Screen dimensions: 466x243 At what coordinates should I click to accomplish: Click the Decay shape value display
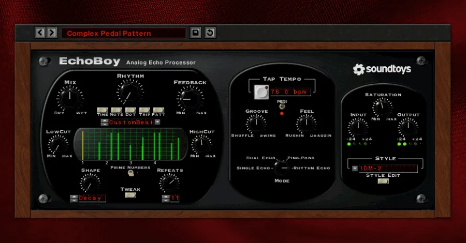pos(92,198)
